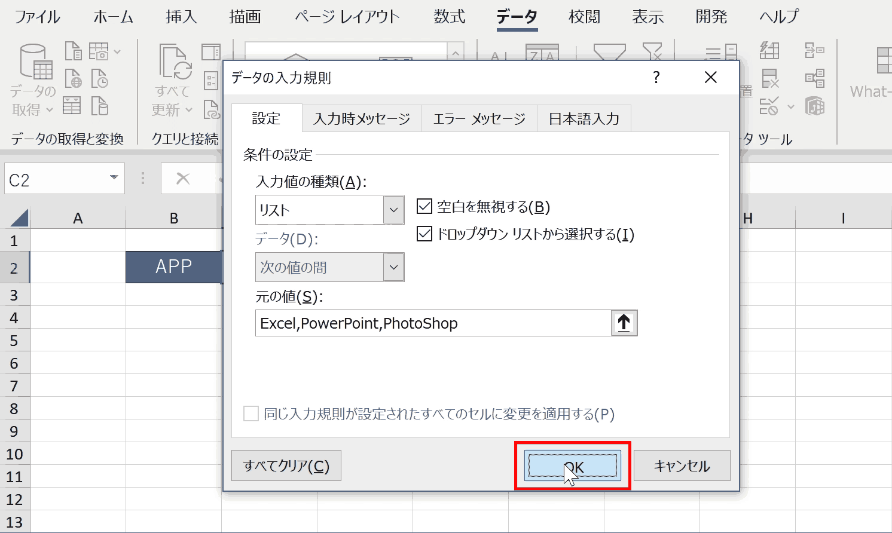Click the What-If Analysis icon
This screenshot has width=892, height=533.
point(883,61)
